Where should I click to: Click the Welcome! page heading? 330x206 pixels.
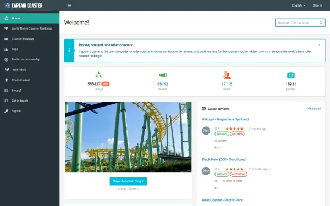(76, 23)
